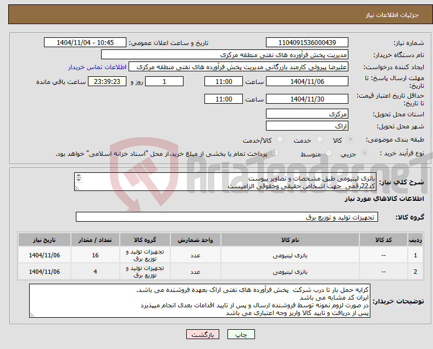Click unit عدد in row 1

click(195, 256)
